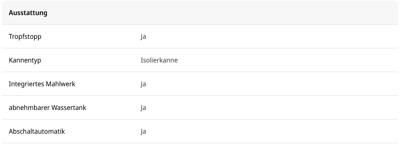Select the Abschaltautomatik label
Screen dimensions: 401x144
point(37,131)
